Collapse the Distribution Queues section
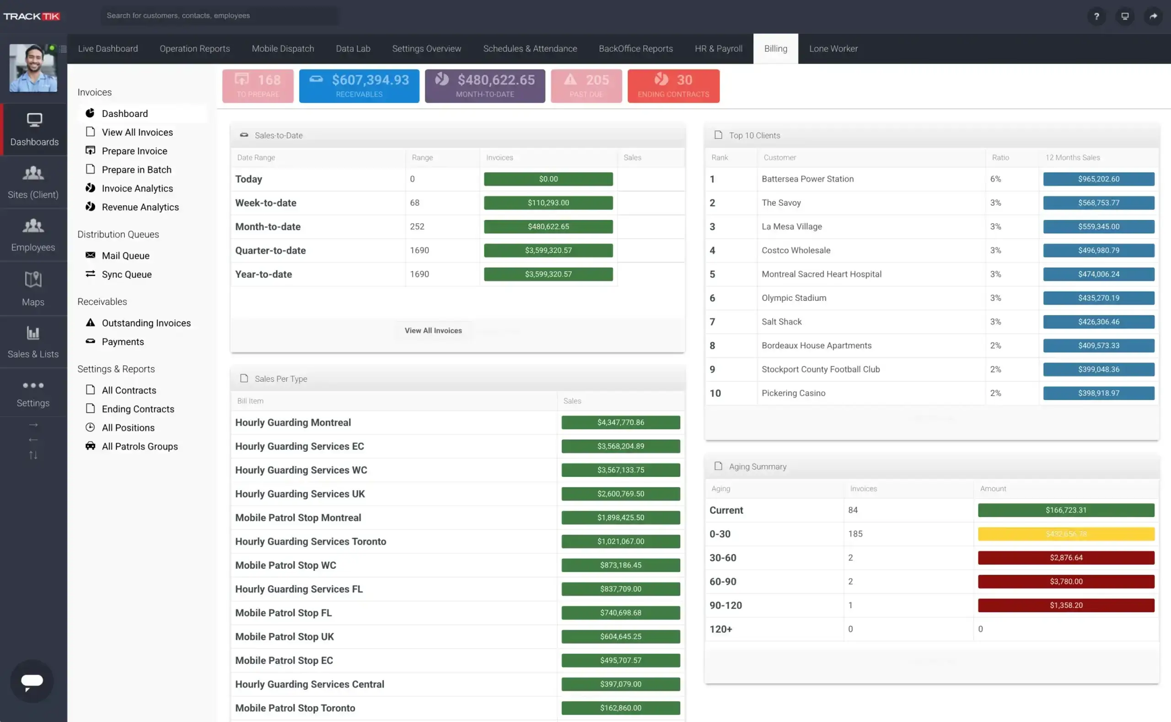This screenshot has height=722, width=1171. click(118, 234)
